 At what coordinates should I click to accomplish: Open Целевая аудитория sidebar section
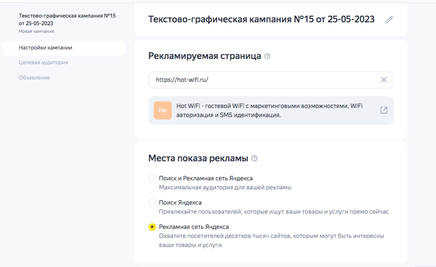(43, 62)
